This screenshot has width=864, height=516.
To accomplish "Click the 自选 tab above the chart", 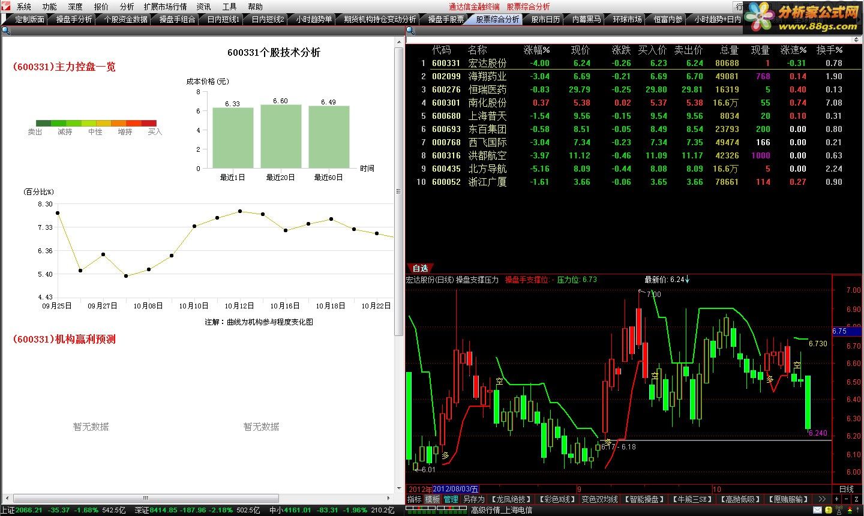I will point(420,268).
